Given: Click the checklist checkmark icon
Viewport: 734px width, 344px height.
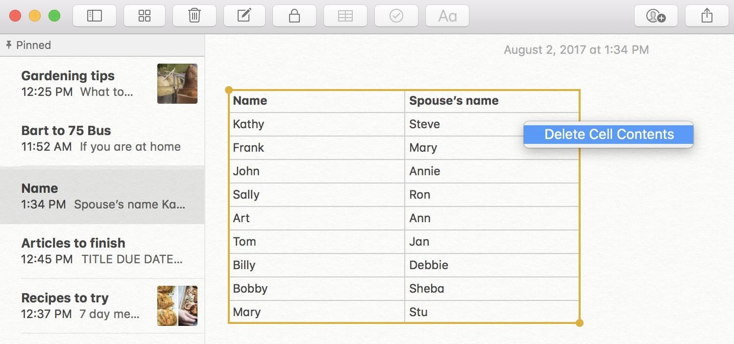Looking at the screenshot, I should click(396, 16).
